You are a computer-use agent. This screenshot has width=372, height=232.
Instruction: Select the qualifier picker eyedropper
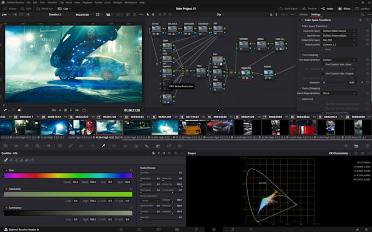(x=5, y=160)
